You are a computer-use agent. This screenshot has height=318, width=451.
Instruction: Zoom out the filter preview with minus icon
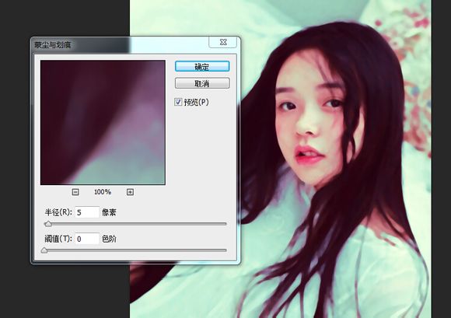pos(75,192)
